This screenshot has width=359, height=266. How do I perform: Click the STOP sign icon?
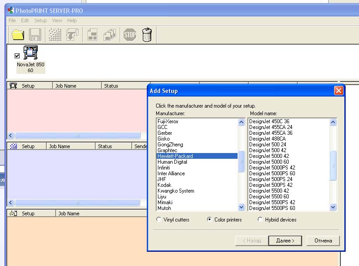pyautogui.click(x=130, y=35)
